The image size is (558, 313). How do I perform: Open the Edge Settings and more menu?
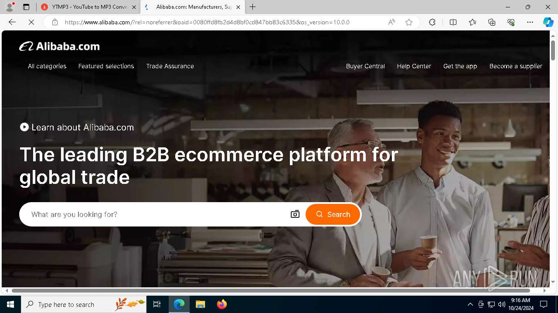click(530, 22)
